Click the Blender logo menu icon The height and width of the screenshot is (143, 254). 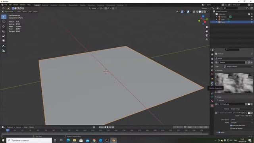click(2, 5)
